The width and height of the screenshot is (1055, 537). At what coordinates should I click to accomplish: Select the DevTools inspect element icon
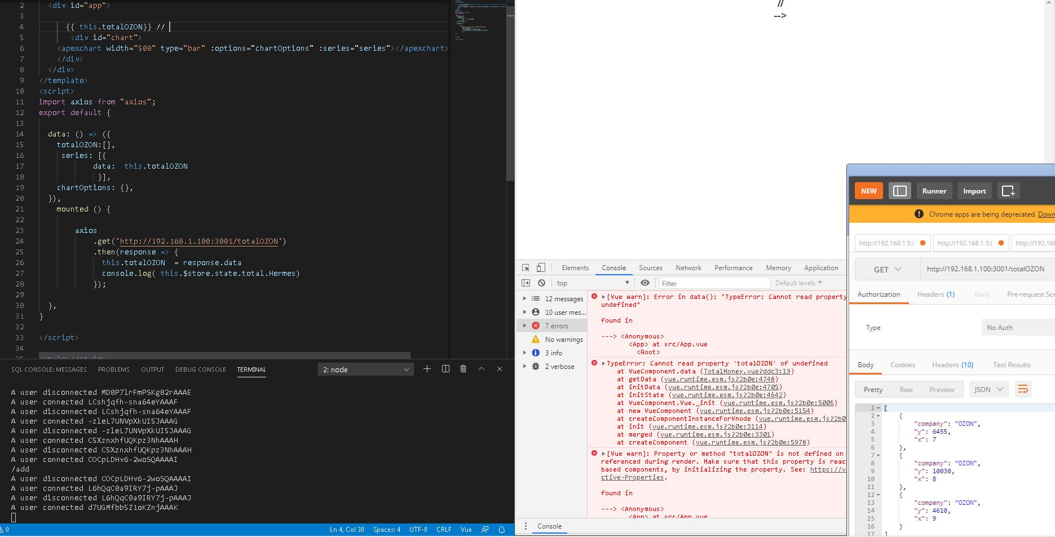tap(526, 268)
